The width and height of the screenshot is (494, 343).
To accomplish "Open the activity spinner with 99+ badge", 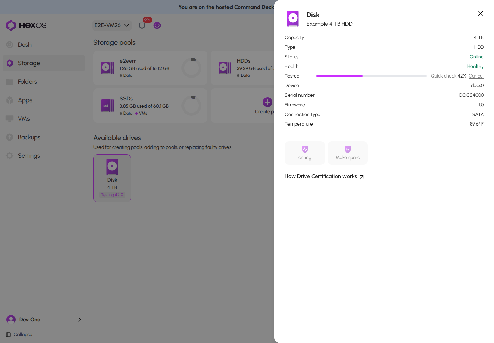I will pos(142,25).
